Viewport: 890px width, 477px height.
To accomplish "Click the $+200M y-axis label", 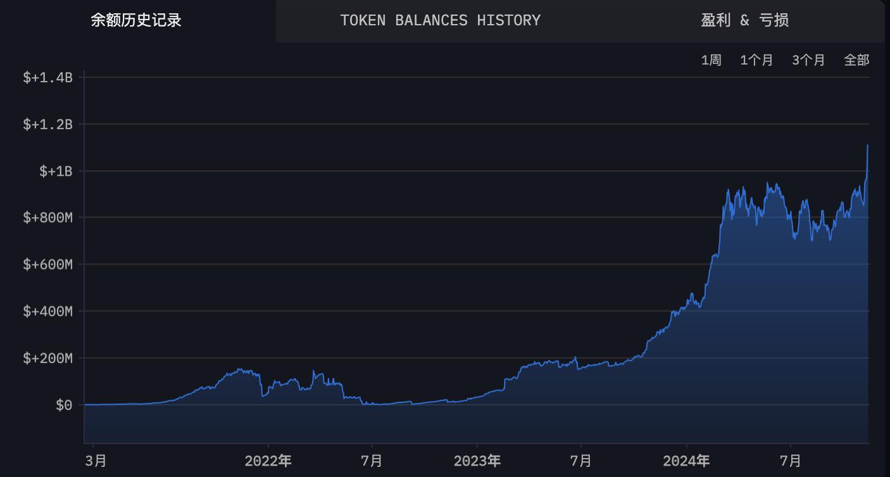I will [48, 358].
